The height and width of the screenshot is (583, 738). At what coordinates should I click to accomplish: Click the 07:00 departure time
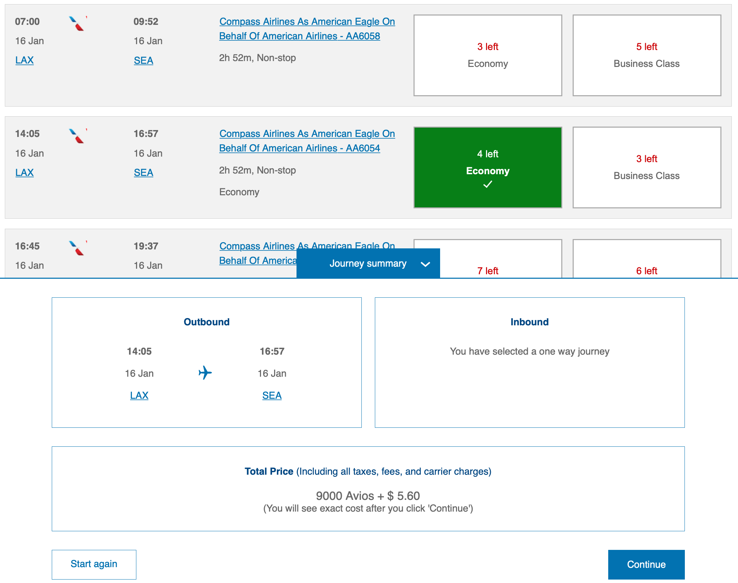[x=27, y=21]
